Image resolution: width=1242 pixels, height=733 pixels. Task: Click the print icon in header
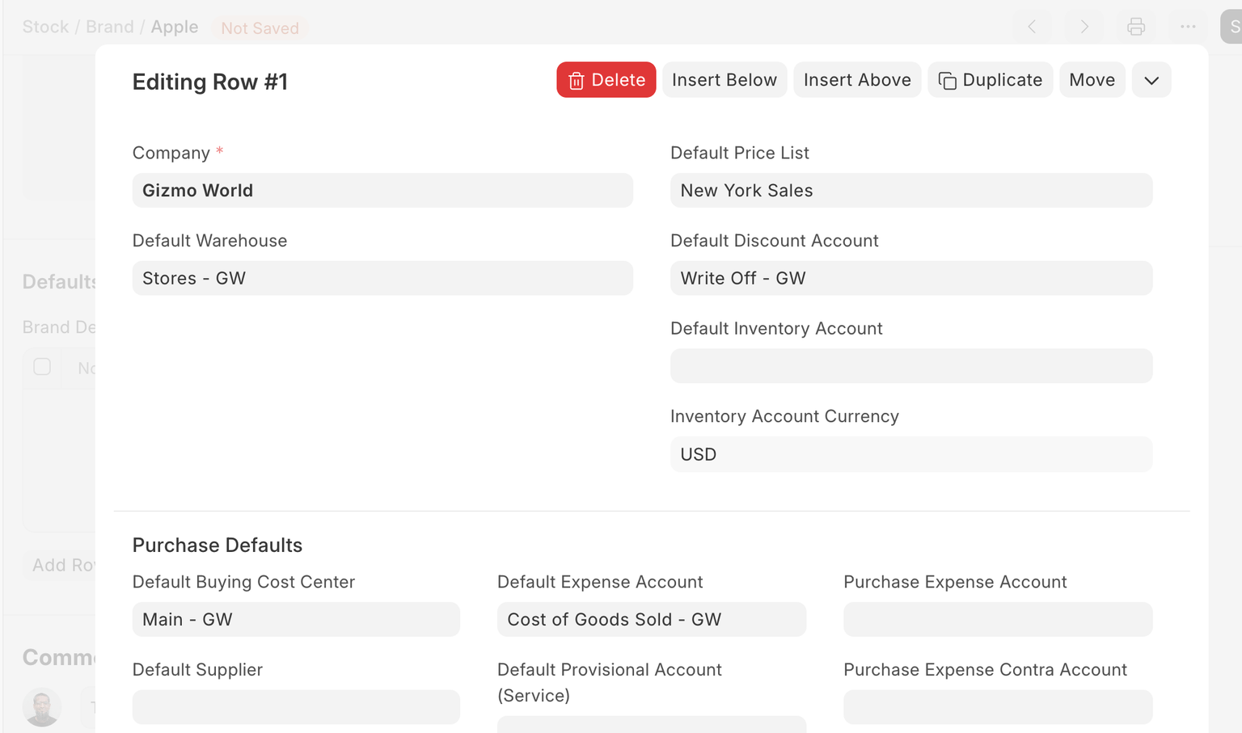pos(1135,27)
